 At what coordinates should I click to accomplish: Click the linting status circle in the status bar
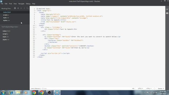point(154,89)
